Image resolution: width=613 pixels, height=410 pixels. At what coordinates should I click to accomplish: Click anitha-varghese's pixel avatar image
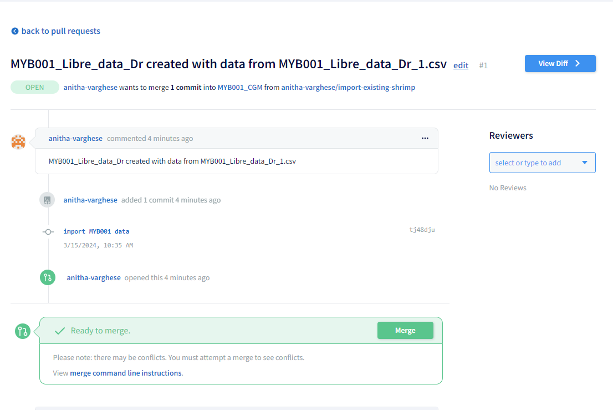coord(18,141)
